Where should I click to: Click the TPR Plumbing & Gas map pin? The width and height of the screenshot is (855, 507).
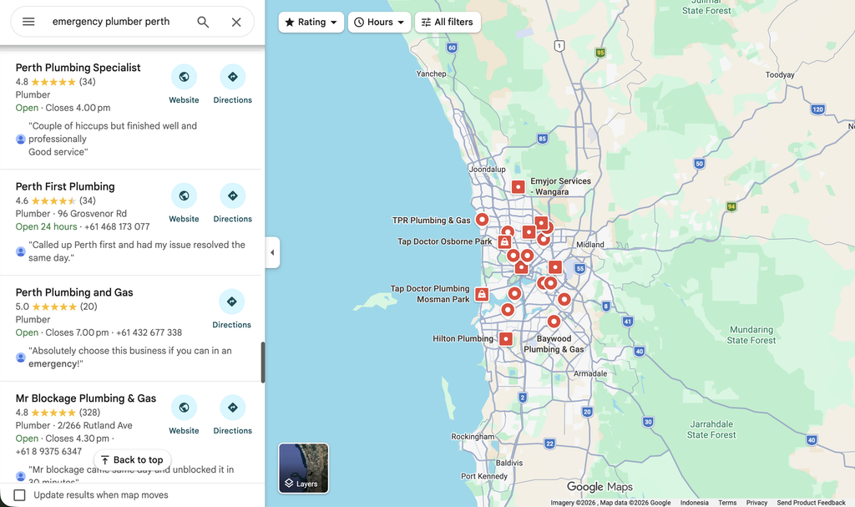(x=482, y=220)
